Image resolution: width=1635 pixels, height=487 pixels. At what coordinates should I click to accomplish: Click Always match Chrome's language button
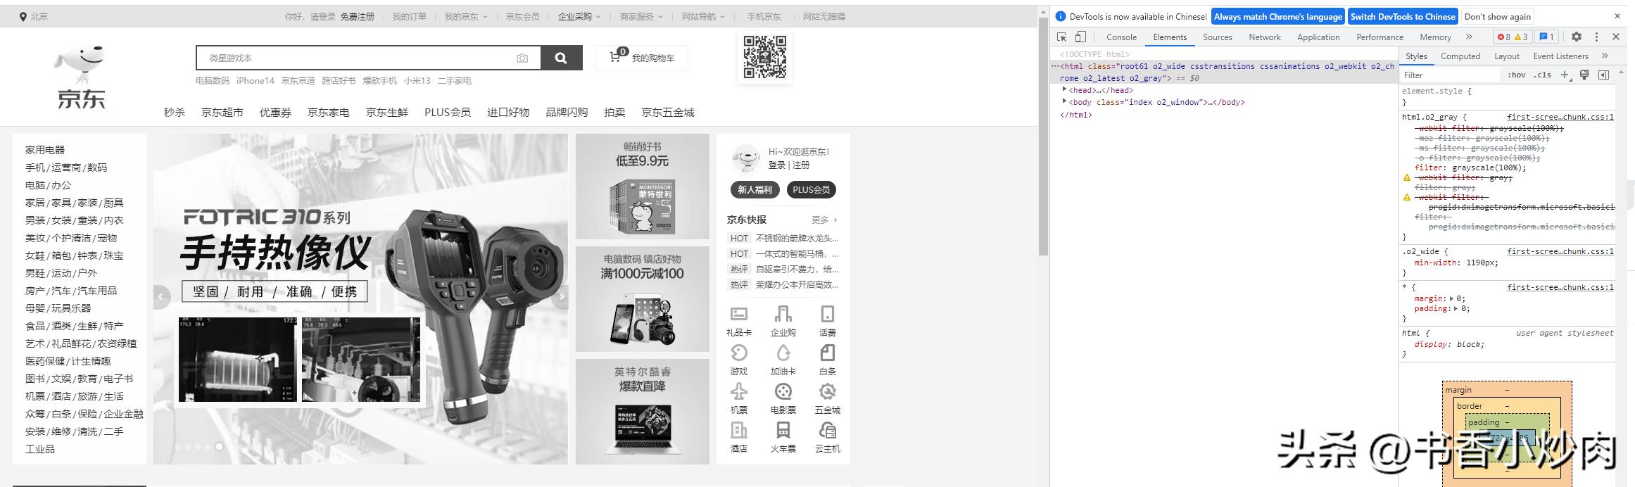1278,16
